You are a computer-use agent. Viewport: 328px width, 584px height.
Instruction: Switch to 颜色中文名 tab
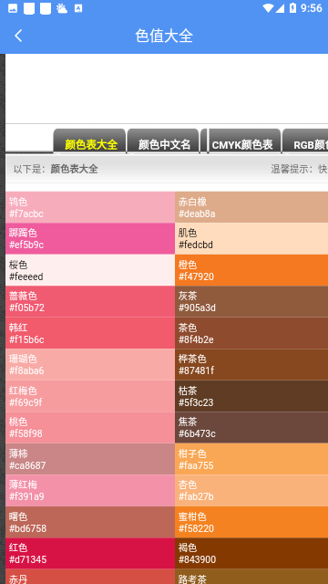(x=163, y=141)
